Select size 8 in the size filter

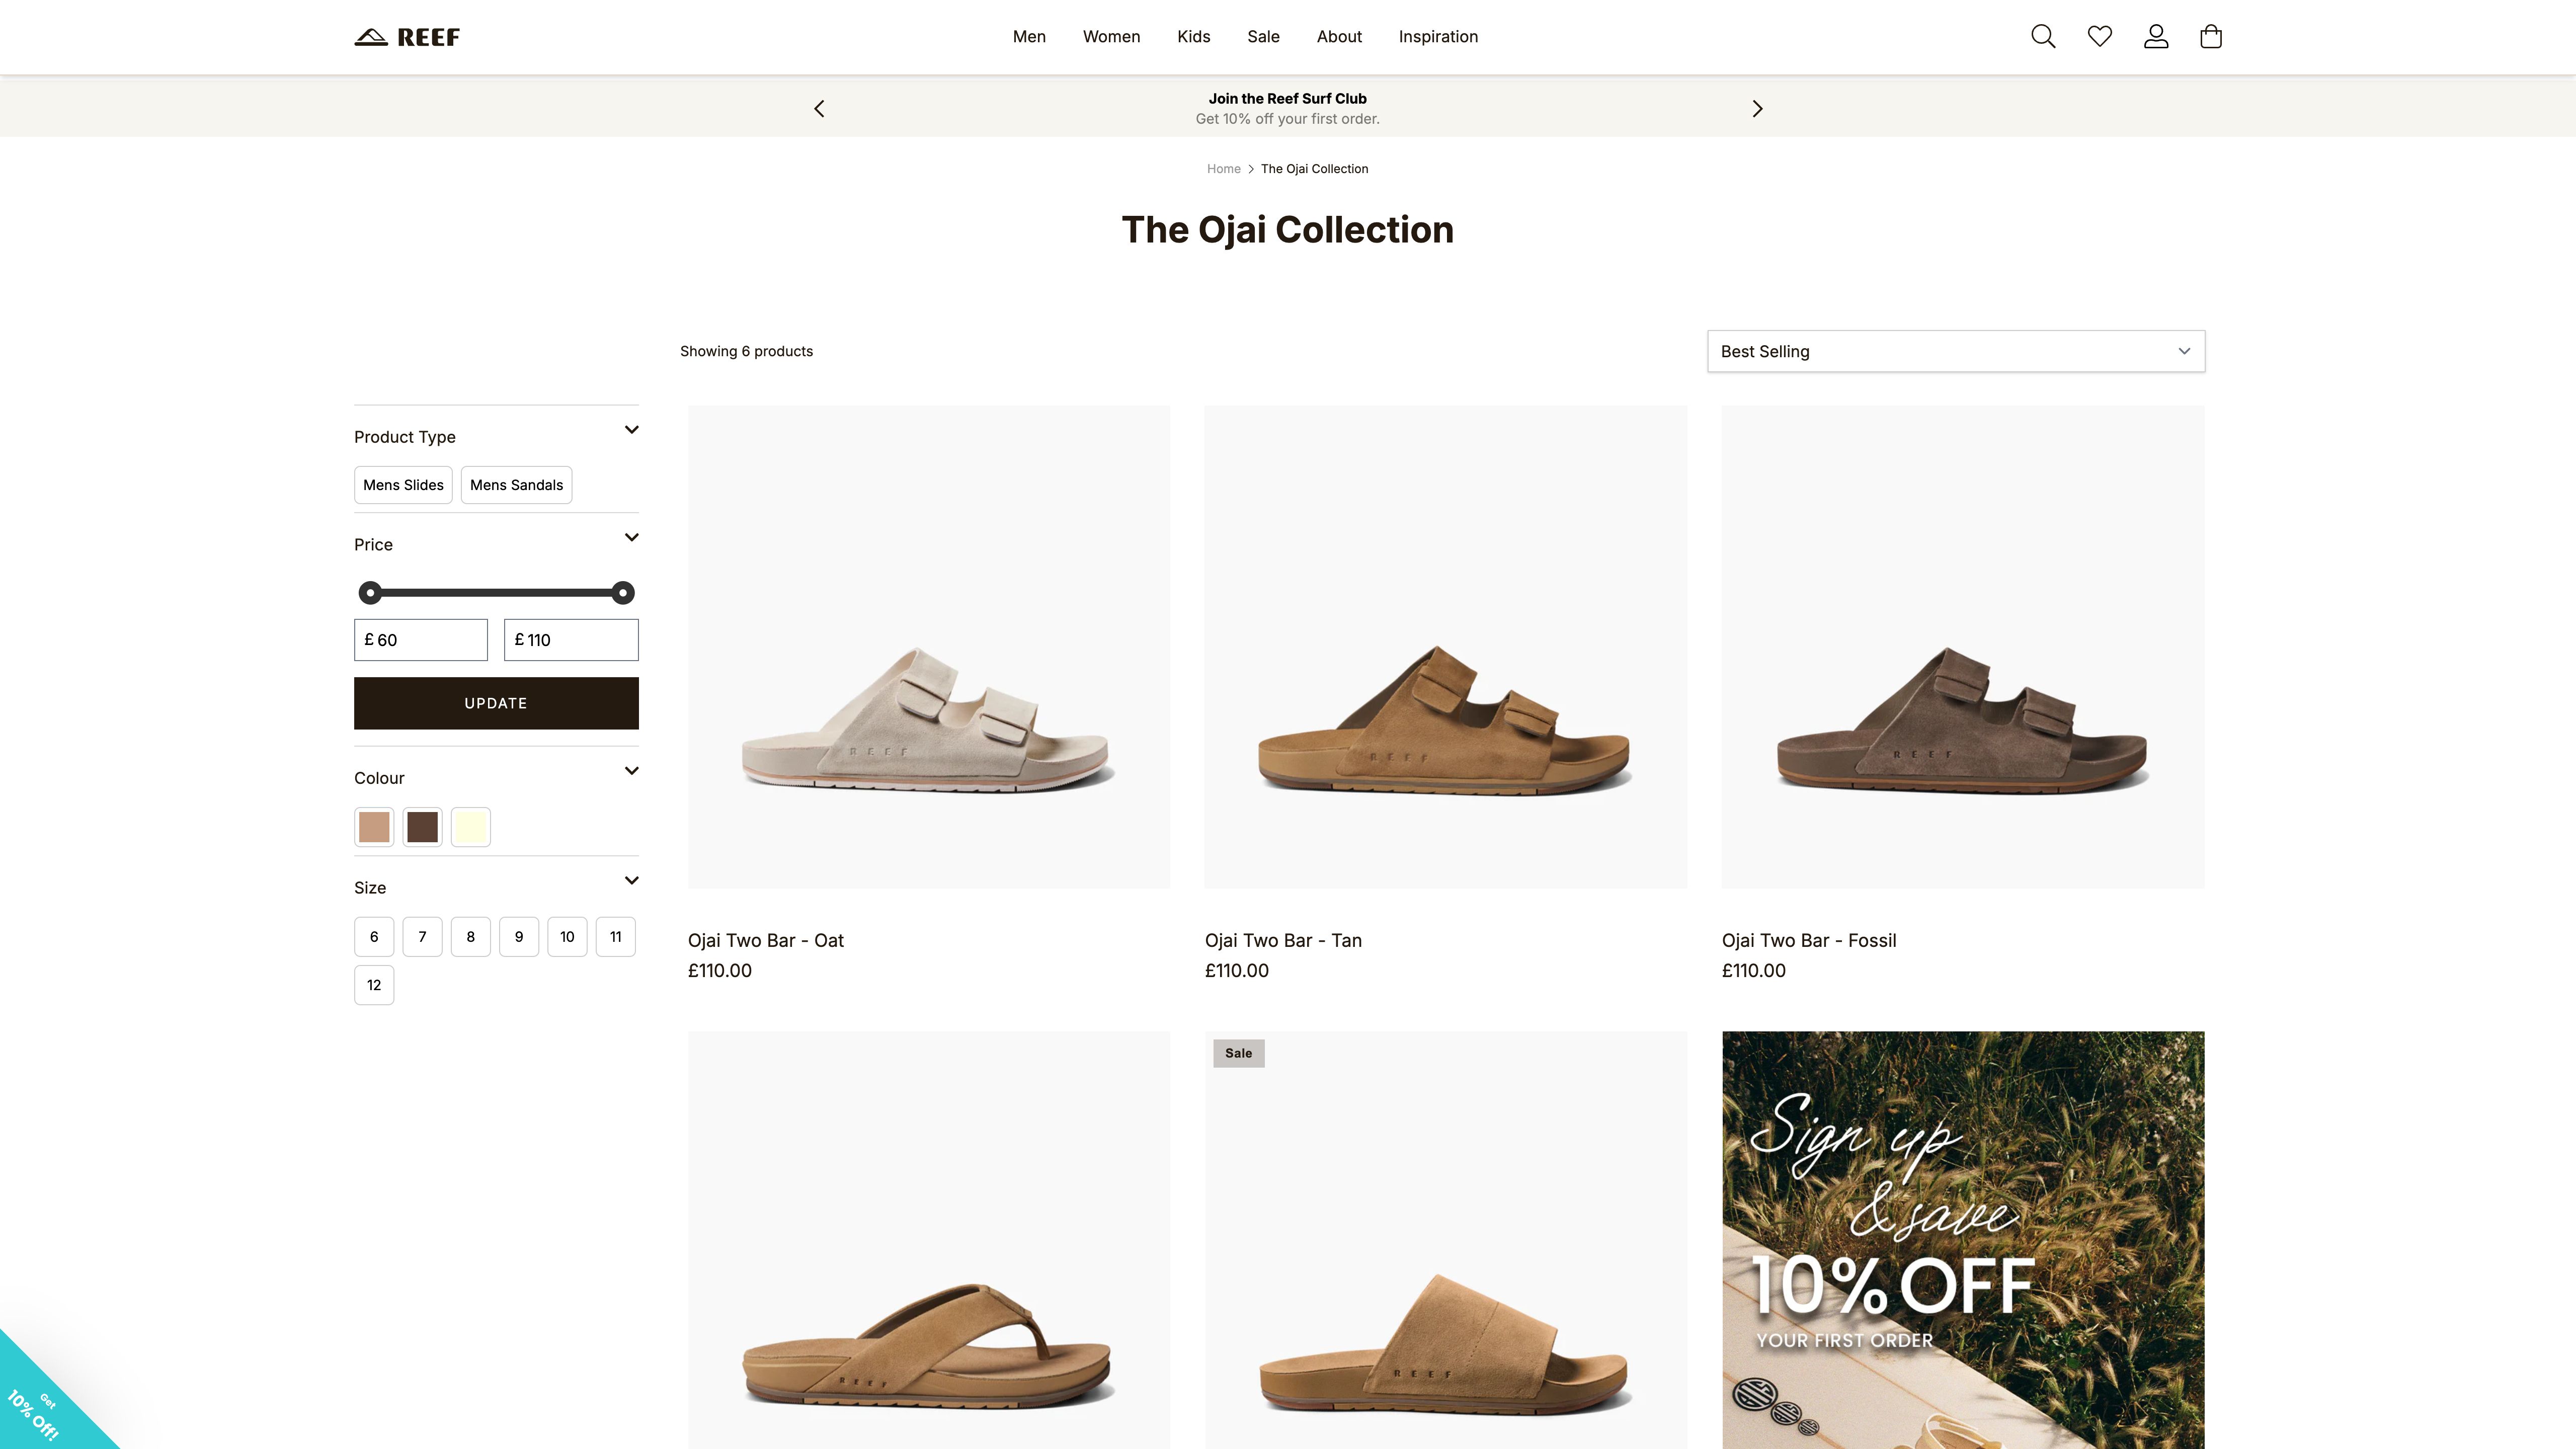point(470,937)
